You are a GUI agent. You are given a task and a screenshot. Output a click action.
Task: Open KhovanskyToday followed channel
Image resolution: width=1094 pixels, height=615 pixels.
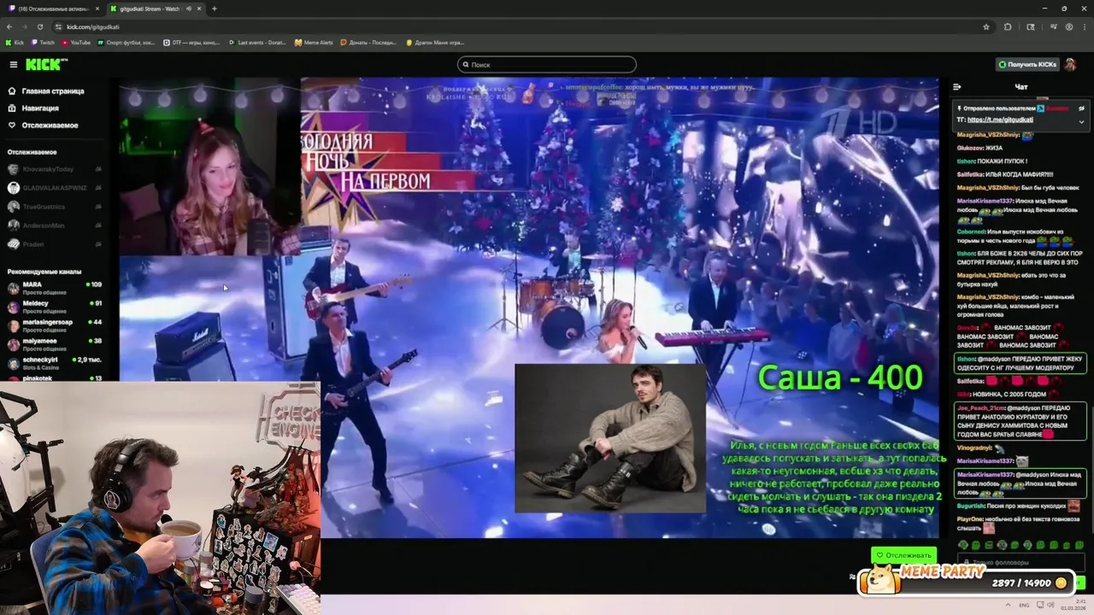tap(53, 169)
